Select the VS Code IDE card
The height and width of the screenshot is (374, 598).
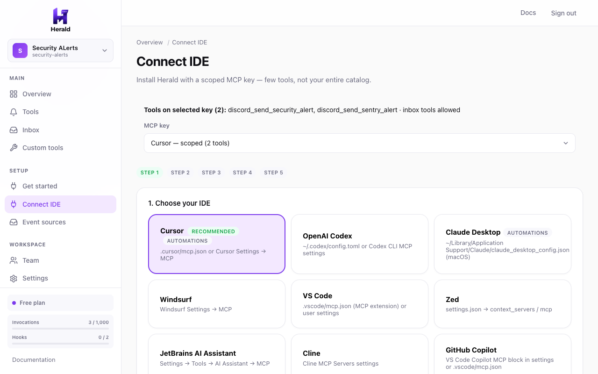(x=360, y=304)
